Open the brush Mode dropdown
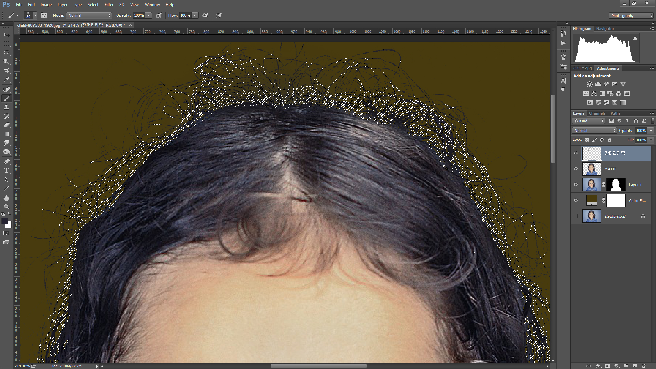The width and height of the screenshot is (656, 369). coord(89,15)
